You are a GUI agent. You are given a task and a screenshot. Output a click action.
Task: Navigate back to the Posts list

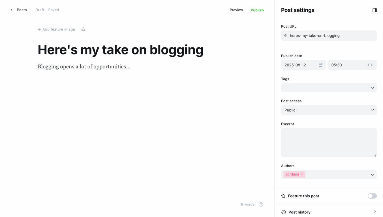(x=22, y=10)
